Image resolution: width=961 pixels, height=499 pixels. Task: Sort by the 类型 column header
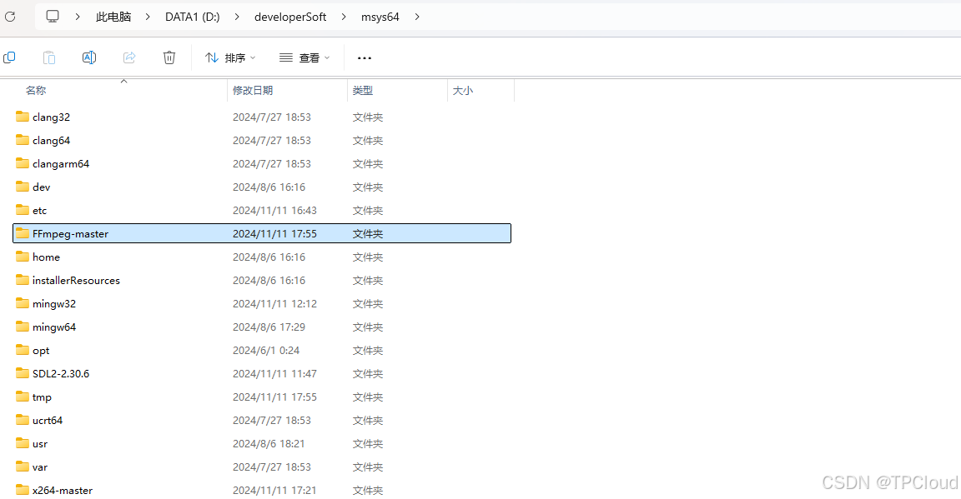363,91
